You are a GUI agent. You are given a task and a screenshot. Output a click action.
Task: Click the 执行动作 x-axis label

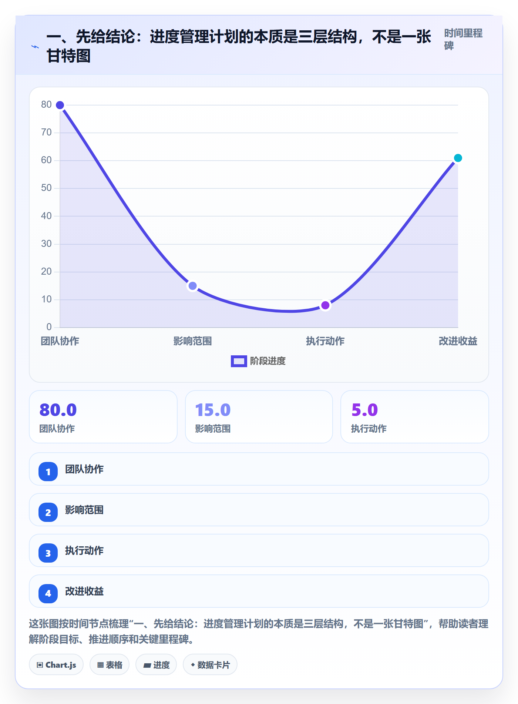click(x=325, y=341)
